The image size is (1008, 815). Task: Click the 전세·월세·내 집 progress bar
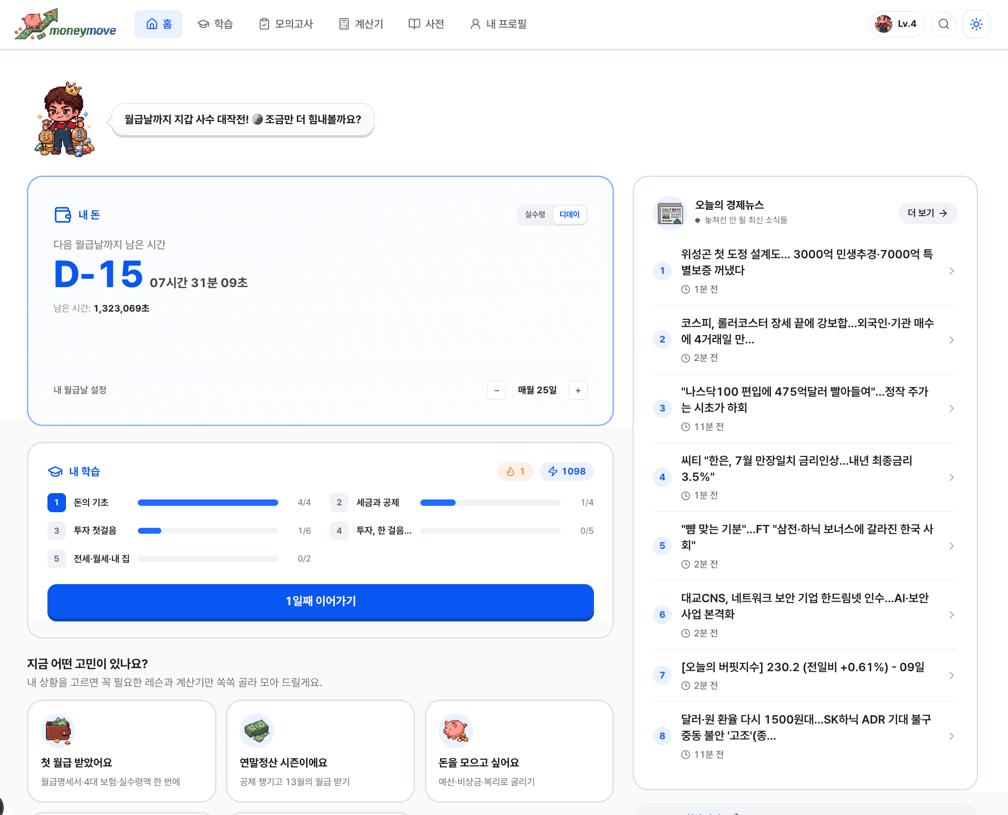tap(208, 559)
